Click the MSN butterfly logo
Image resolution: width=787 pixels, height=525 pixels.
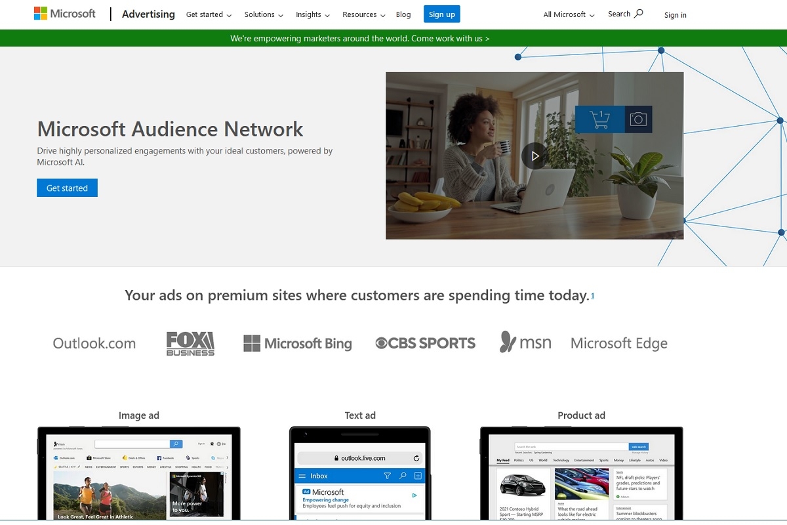[x=525, y=342]
